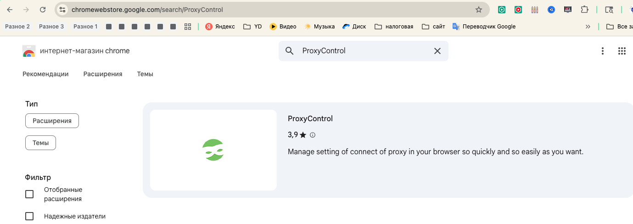The width and height of the screenshot is (633, 224).
Task: Open the bullets-shaped extension icon
Action: (x=534, y=10)
